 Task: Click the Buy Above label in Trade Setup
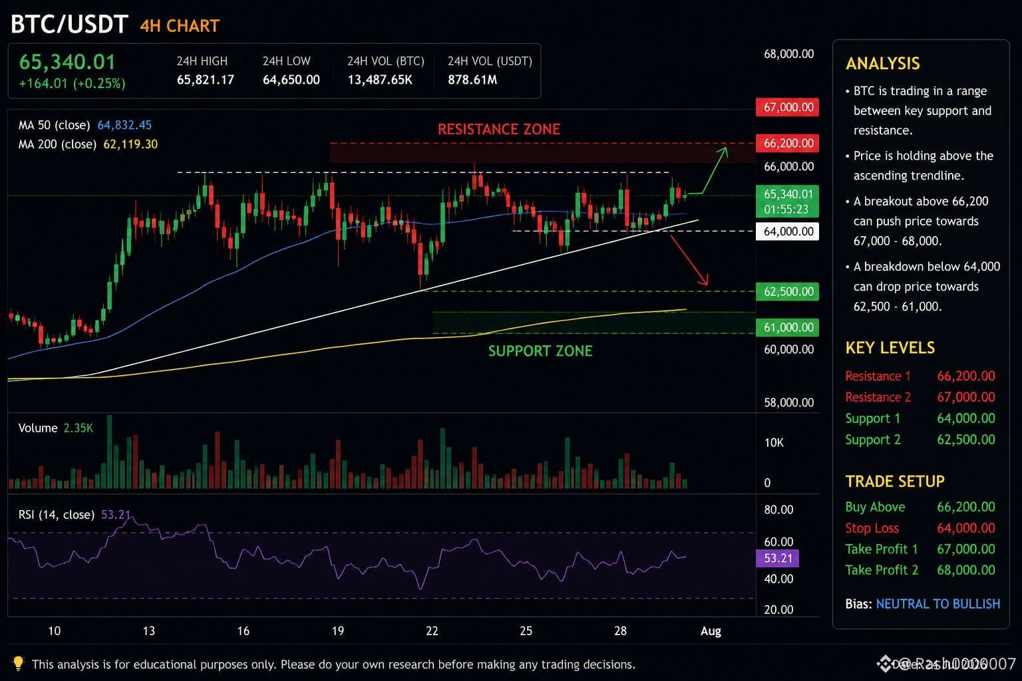tap(875, 507)
